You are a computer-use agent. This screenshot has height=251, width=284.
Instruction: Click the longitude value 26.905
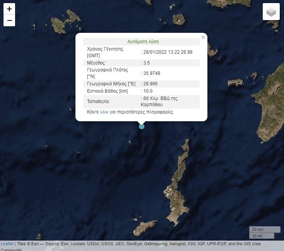pos(150,84)
